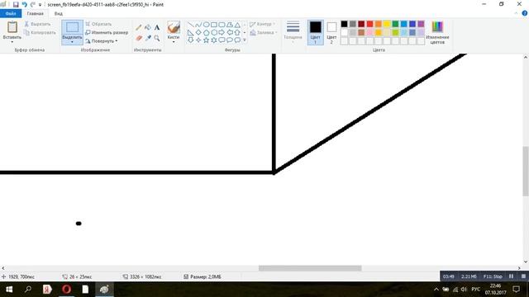Choose the Hexagon shape
The width and height of the screenshot is (529, 297).
point(214,33)
